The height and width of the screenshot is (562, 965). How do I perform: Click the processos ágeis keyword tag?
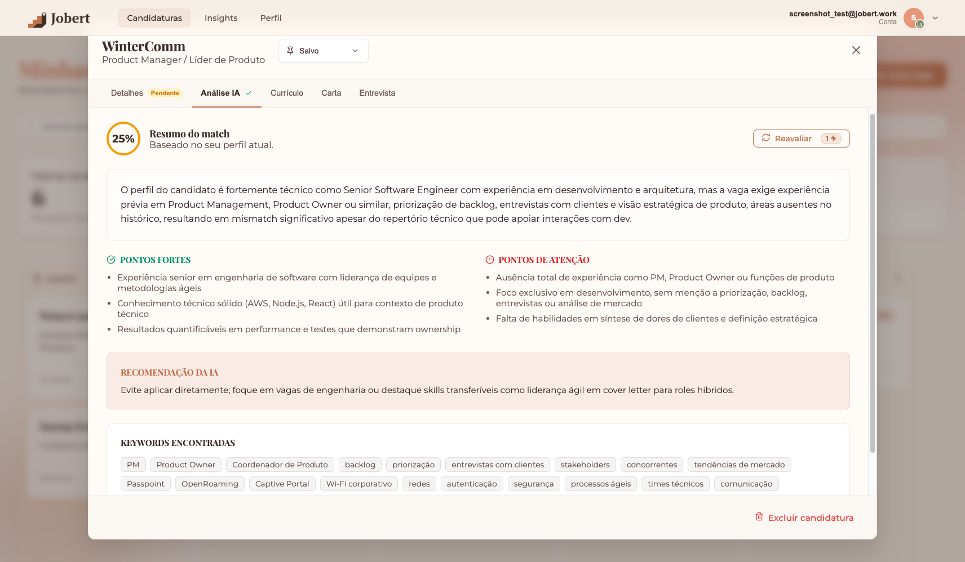coord(601,484)
